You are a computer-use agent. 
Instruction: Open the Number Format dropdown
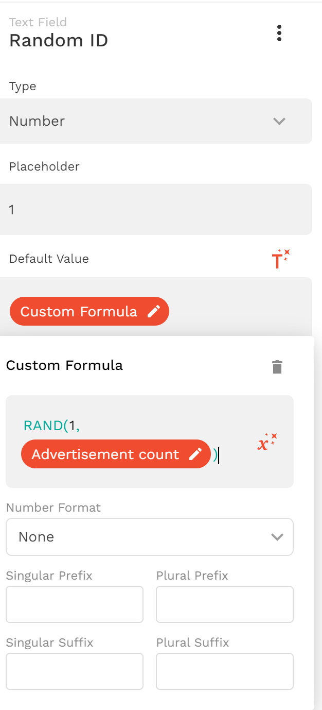pyautogui.click(x=149, y=537)
